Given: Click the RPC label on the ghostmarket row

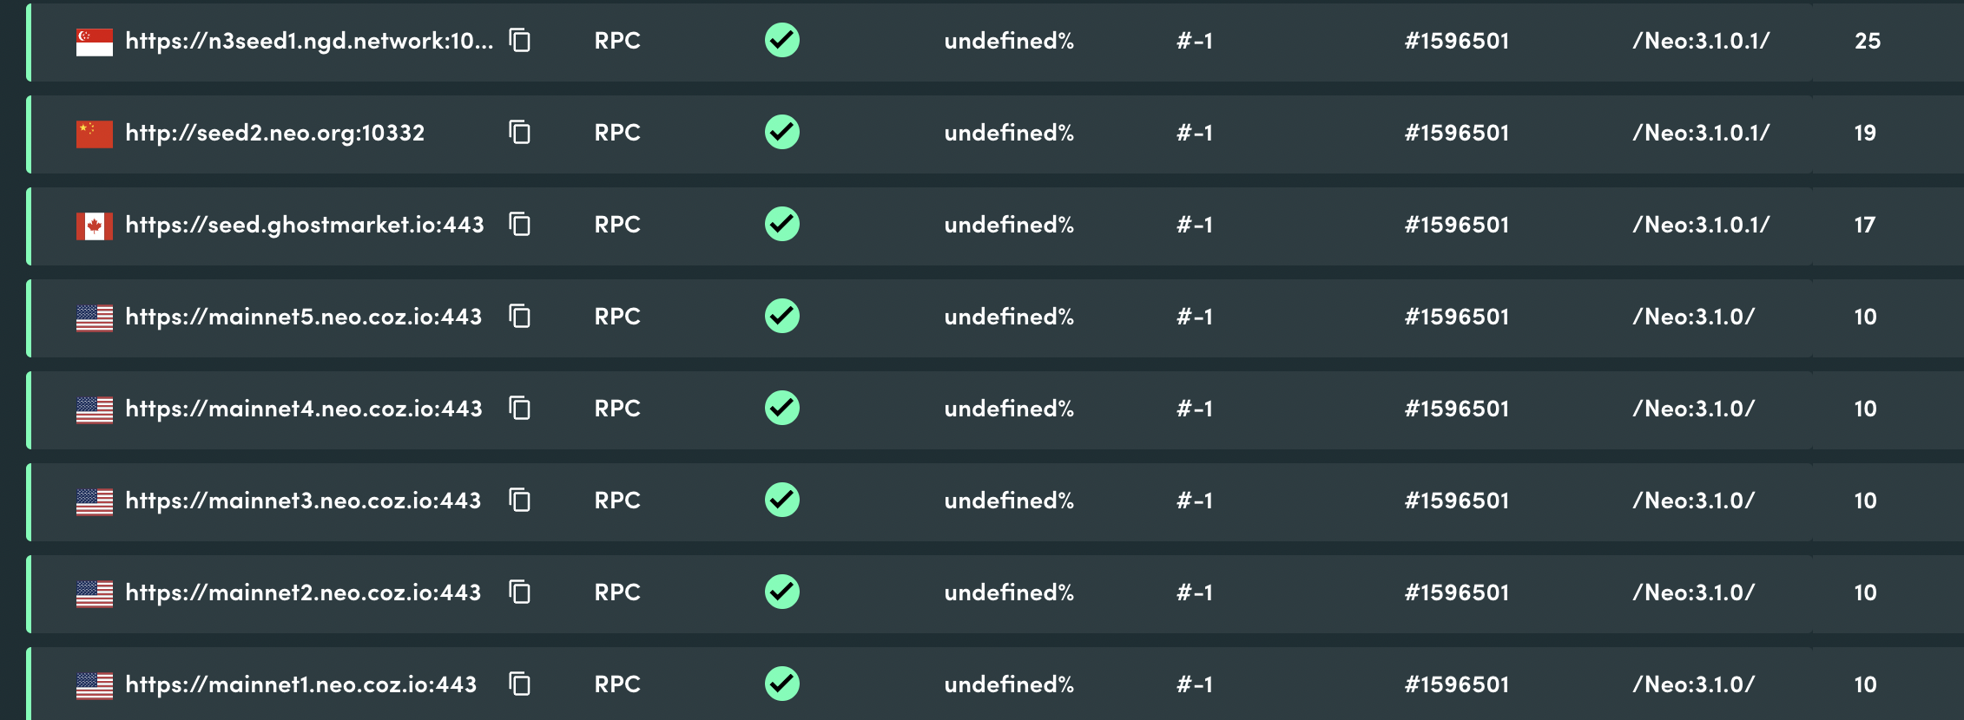Looking at the screenshot, I should point(616,225).
